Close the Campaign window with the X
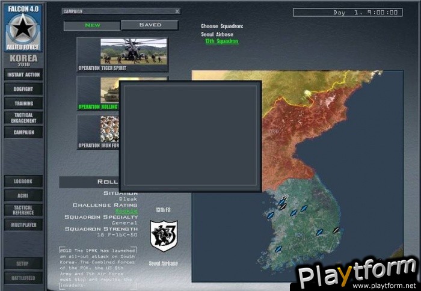 pyautogui.click(x=177, y=11)
